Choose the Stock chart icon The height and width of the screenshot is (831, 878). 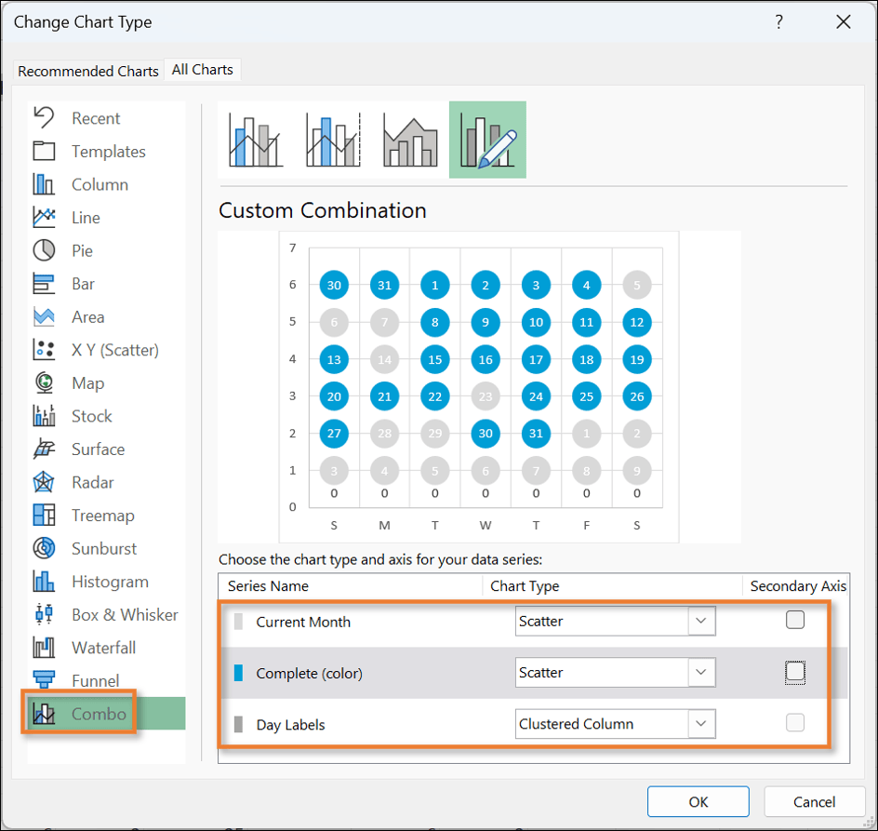[x=44, y=416]
